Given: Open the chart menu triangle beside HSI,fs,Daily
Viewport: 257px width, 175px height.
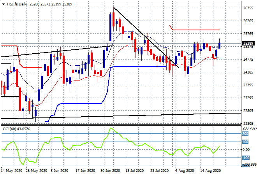Looking at the screenshot, I should 4,4.
